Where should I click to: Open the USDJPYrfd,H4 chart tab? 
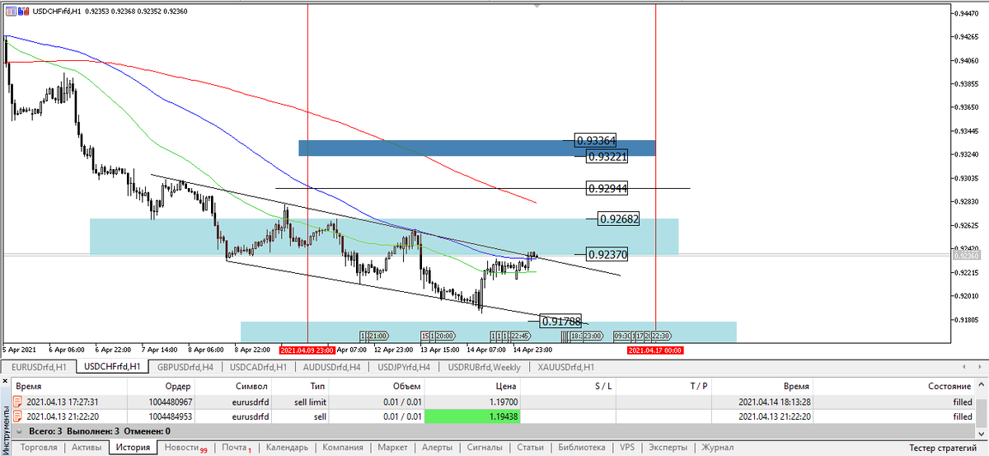click(404, 367)
